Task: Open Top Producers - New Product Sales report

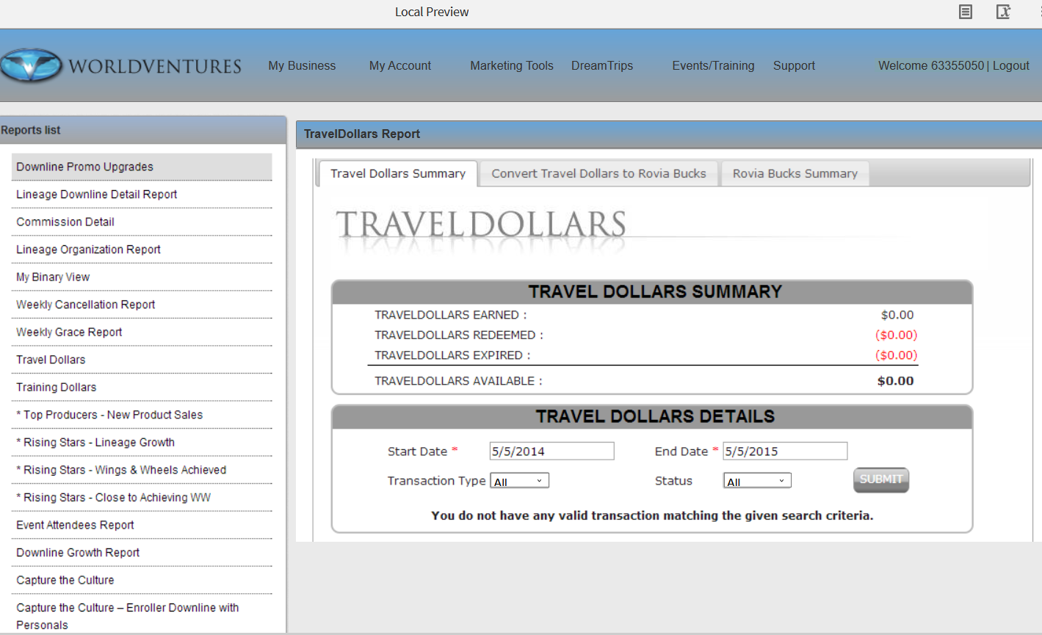Action: pyautogui.click(x=142, y=415)
